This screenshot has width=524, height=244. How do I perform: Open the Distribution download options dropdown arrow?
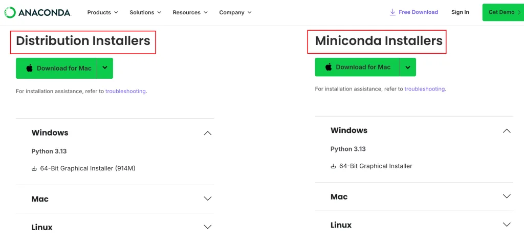(105, 68)
